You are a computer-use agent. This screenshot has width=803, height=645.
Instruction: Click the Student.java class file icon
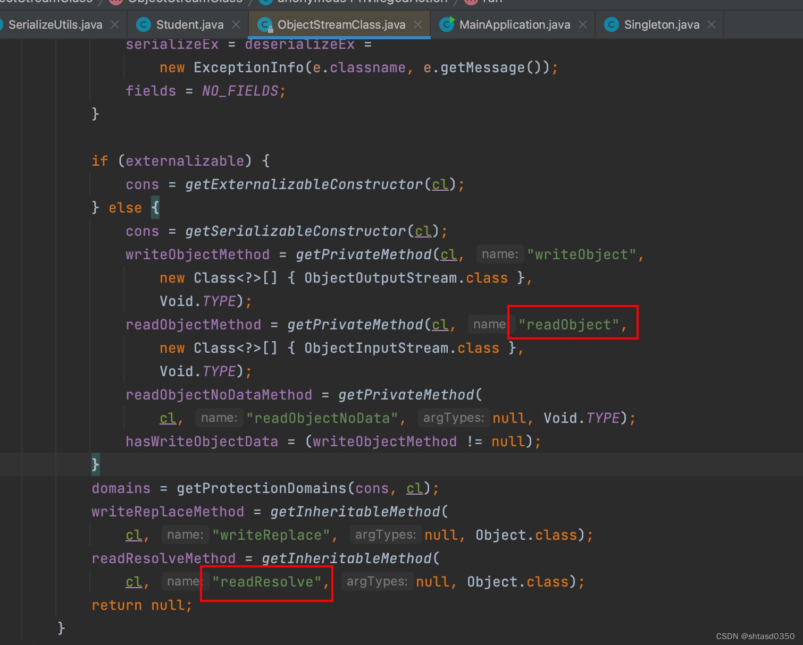(143, 24)
